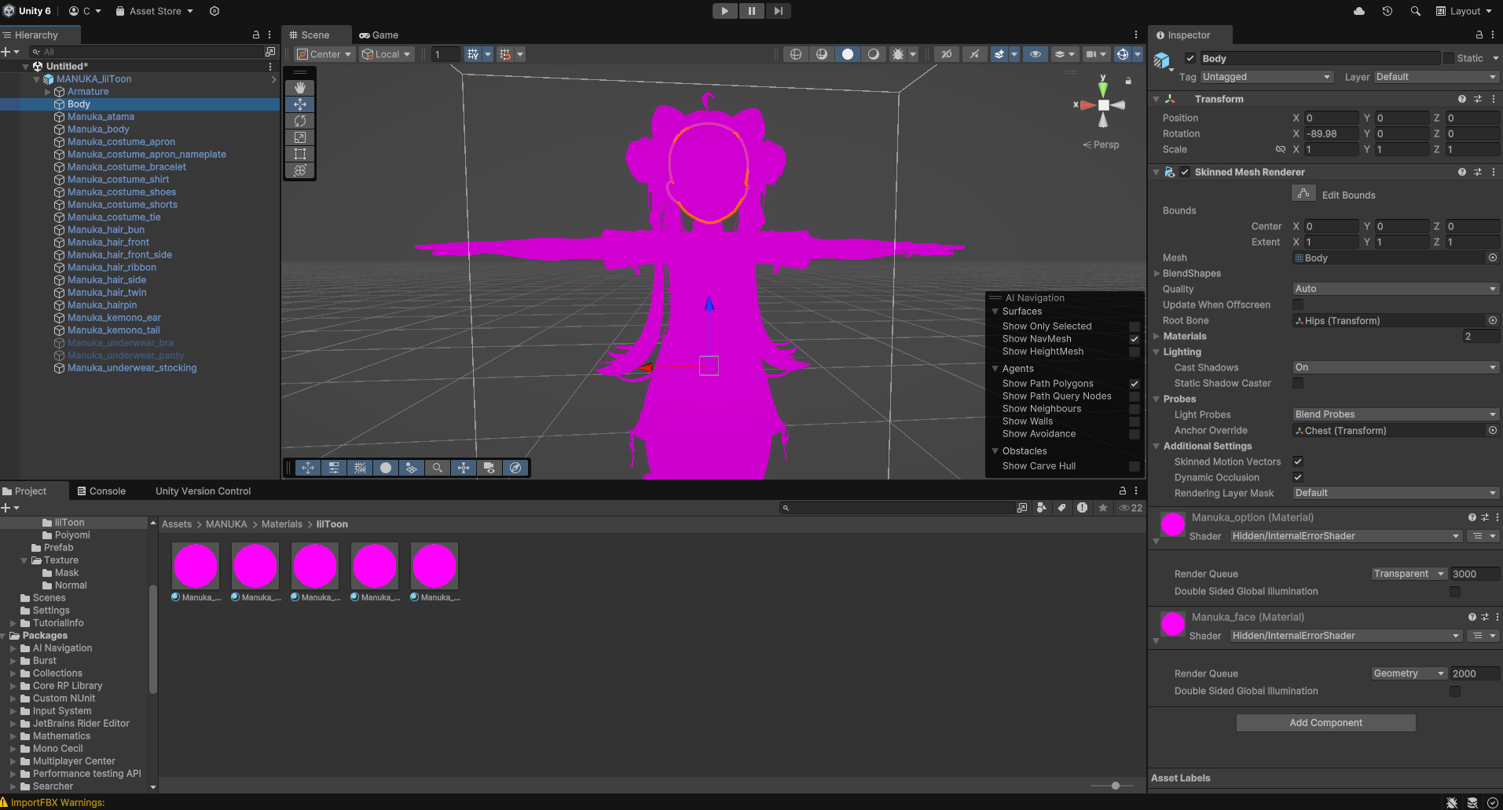Select the Hand (View) tool
Screen dimensions: 1503x810
click(299, 88)
